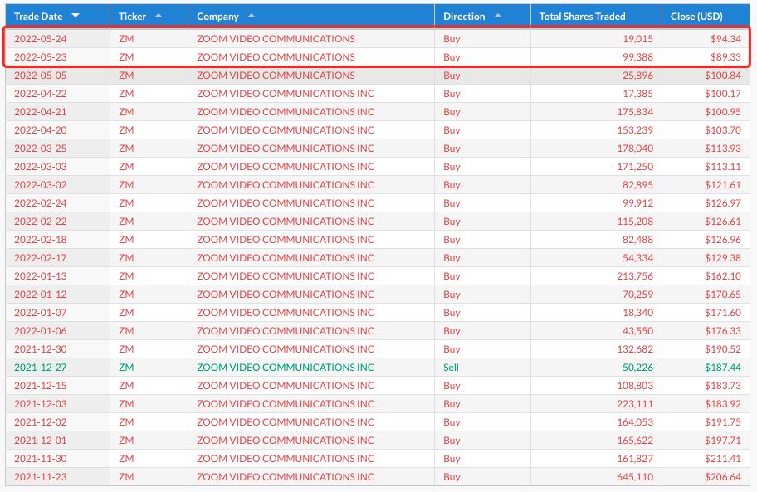
Task: Click the Trade Date header label
Action: click(38, 16)
